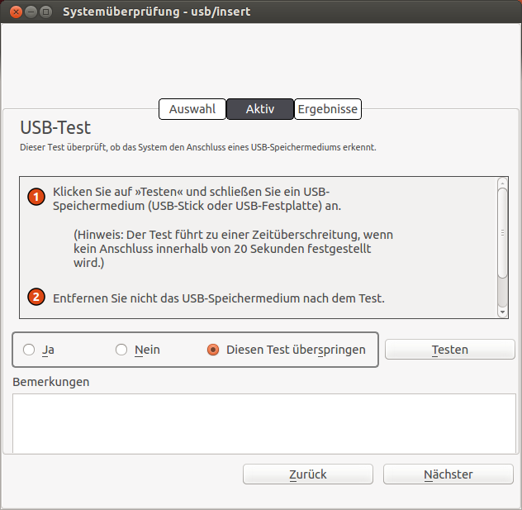Switch to the Auswahl tab
The width and height of the screenshot is (522, 510).
point(192,109)
